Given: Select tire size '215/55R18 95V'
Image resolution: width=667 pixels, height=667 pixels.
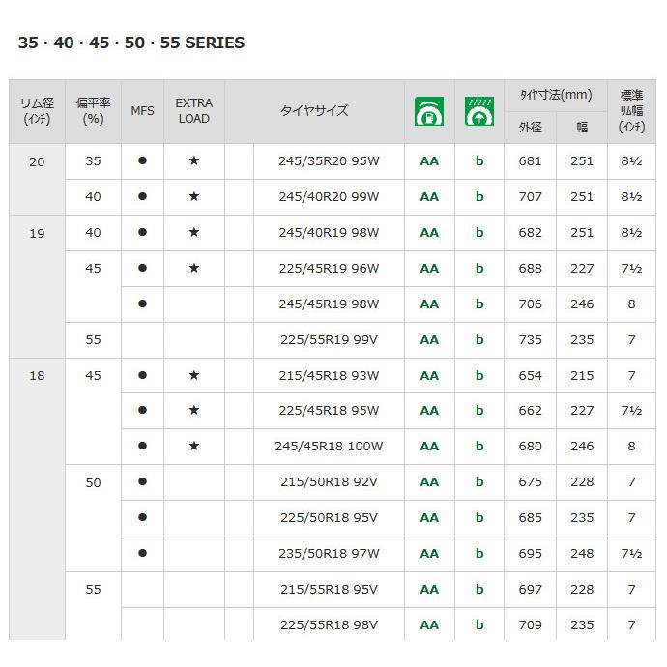Looking at the screenshot, I should tap(329, 589).
